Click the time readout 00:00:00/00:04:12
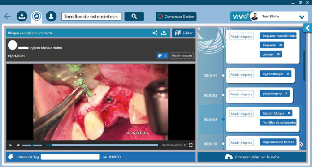 174,146
